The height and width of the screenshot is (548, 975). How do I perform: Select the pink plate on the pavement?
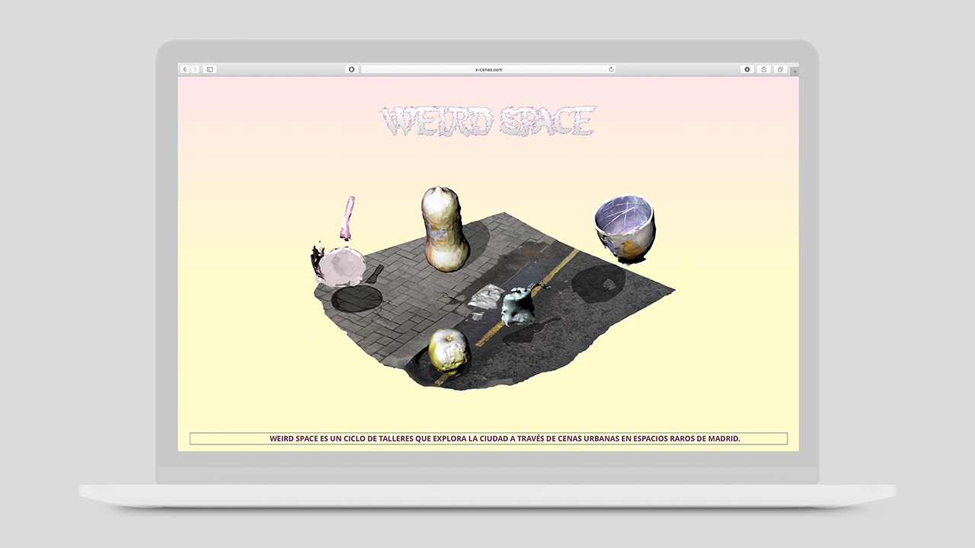341,265
